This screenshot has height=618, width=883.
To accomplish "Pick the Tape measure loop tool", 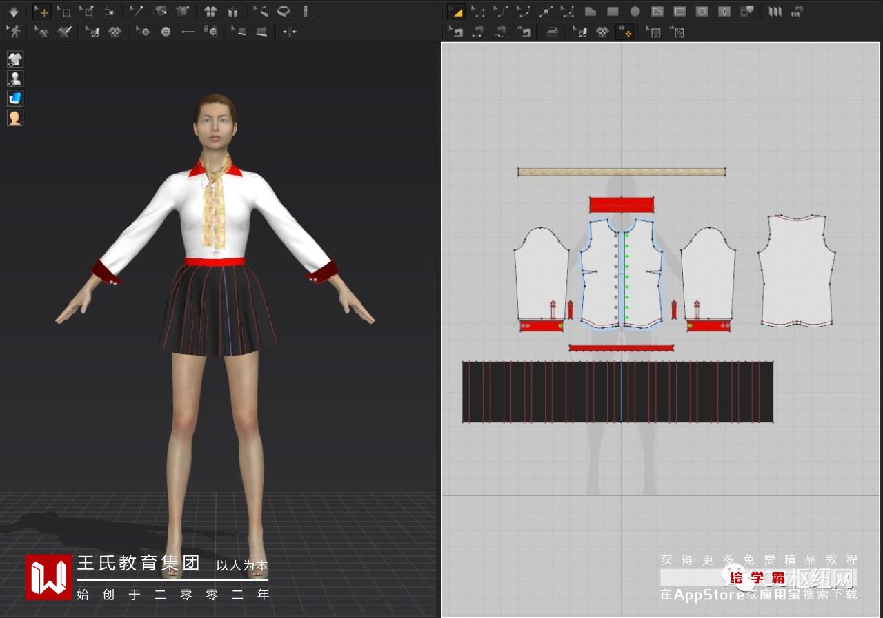I will click(x=283, y=12).
